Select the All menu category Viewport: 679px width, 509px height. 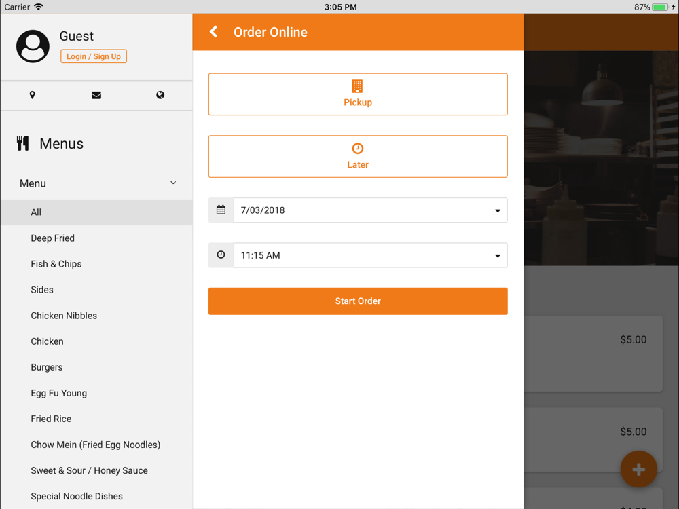96,212
